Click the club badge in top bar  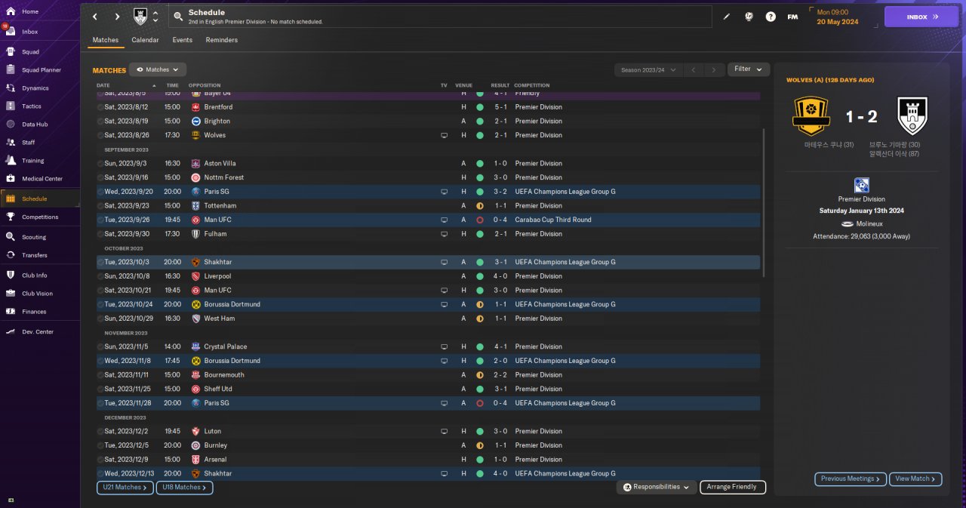click(140, 17)
